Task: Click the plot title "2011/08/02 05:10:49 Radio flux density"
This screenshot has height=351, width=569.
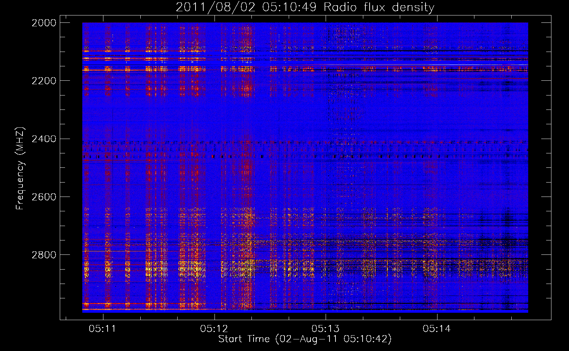Action: [x=305, y=7]
